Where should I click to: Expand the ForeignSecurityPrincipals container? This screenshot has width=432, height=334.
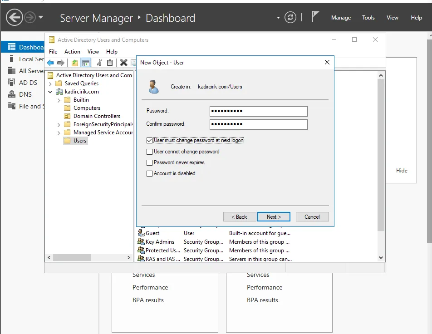click(59, 124)
